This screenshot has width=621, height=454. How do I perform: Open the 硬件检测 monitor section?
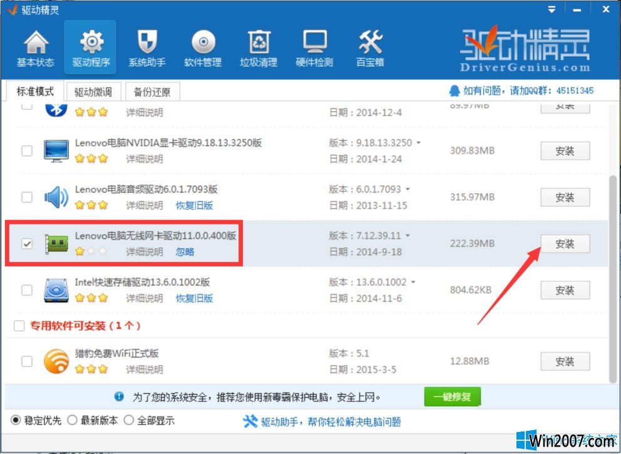point(314,48)
